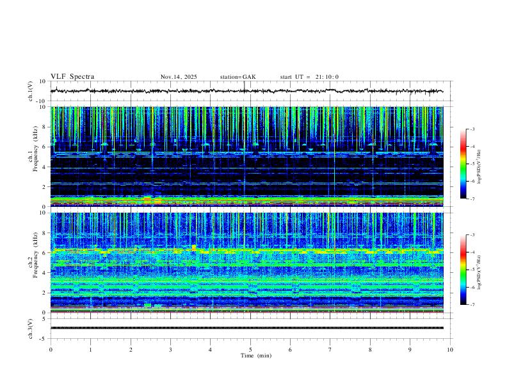
Task: Click the ch.1 voltage waveform trace
Action: (246, 91)
